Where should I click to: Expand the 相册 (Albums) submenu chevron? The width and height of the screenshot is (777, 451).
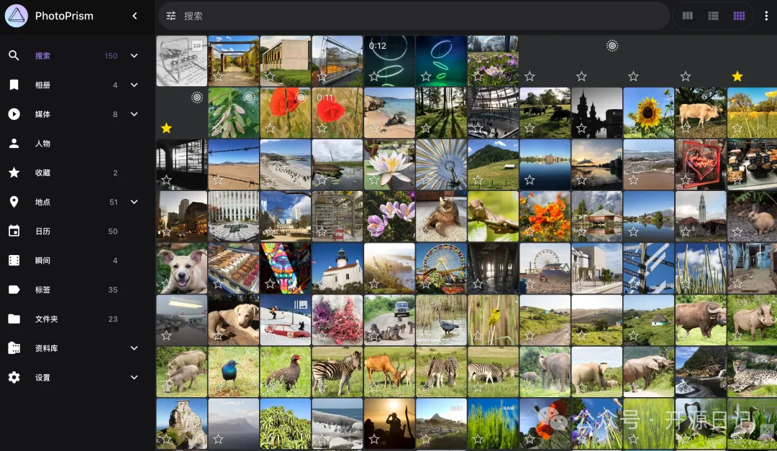coord(134,85)
